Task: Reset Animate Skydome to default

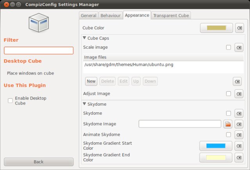Action: pos(239,135)
